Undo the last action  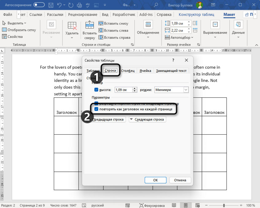pyautogui.click(x=59, y=5)
